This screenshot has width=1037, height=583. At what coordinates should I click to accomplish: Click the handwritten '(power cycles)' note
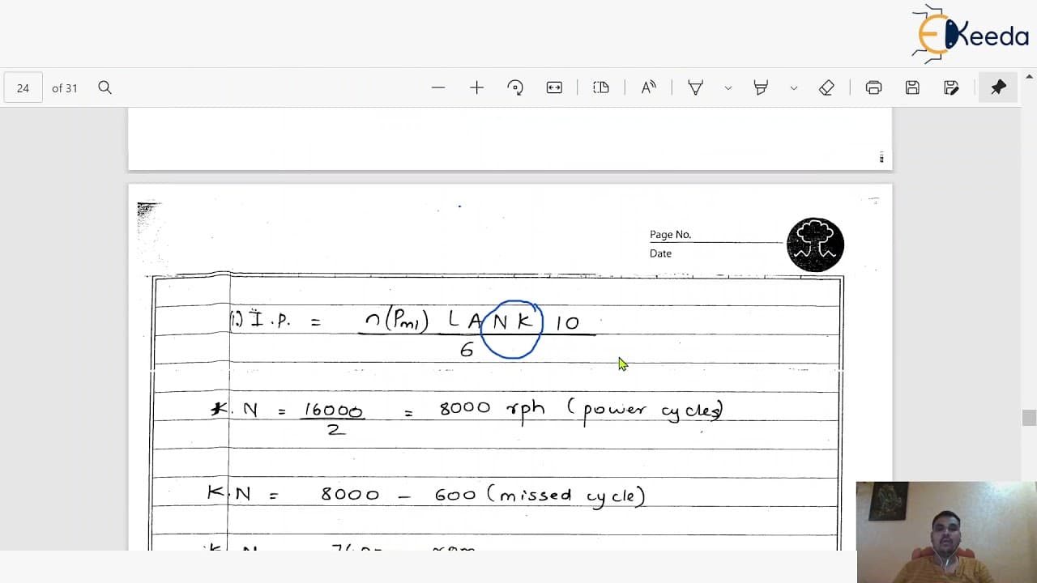click(644, 411)
